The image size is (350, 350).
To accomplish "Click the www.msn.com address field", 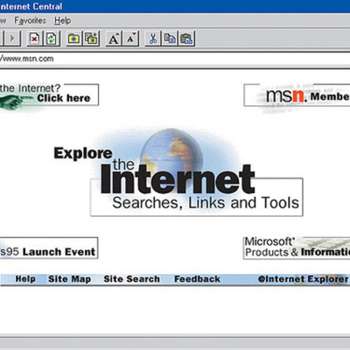I will 175,59.
